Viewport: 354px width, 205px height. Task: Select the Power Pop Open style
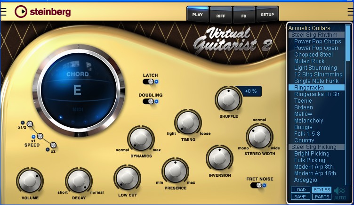click(316, 48)
